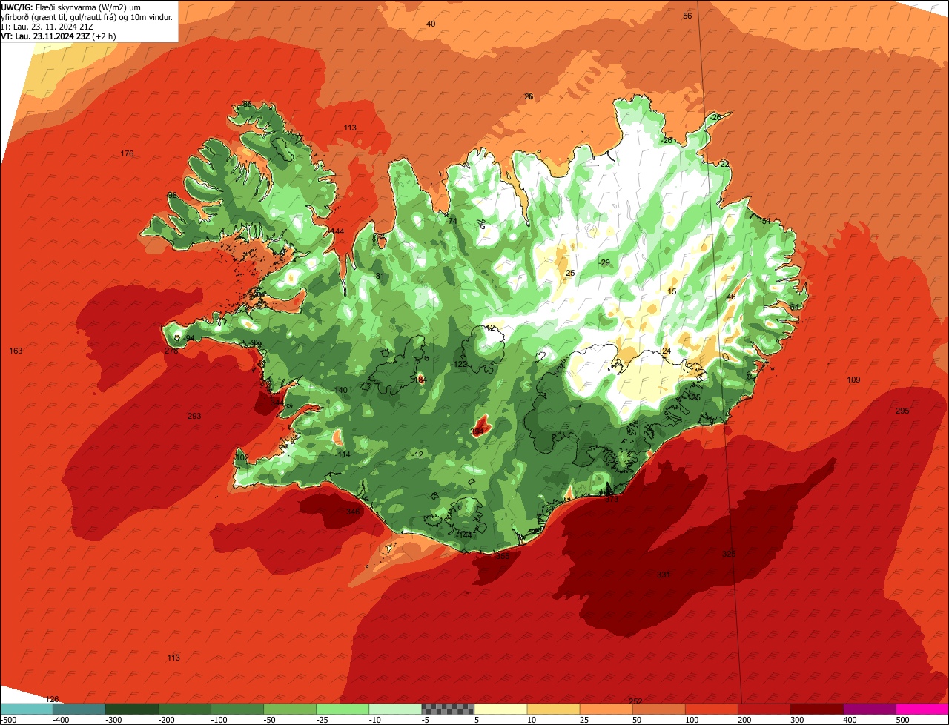This screenshot has width=949, height=725.
Task: Click the 'VT: Lau. 23.11.2024 23Z (+2 h)' line
Action: [59, 36]
